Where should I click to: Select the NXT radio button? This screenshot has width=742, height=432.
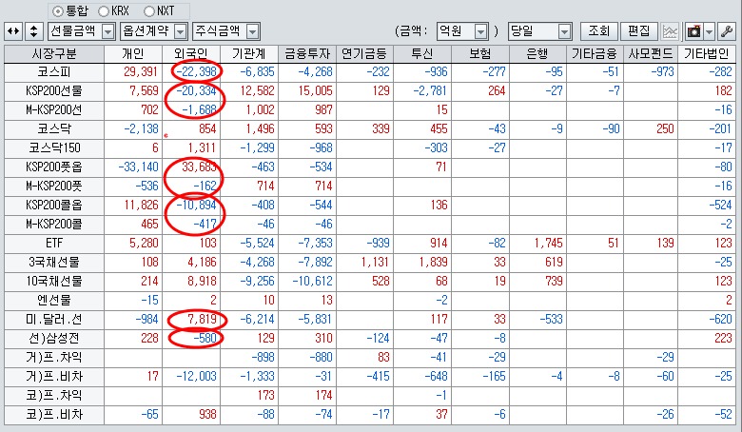149,10
